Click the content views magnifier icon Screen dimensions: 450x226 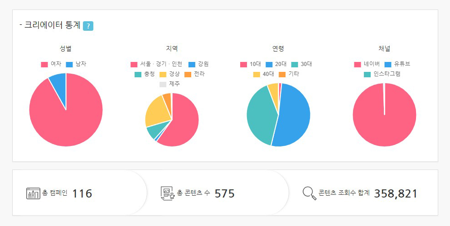coord(309,193)
